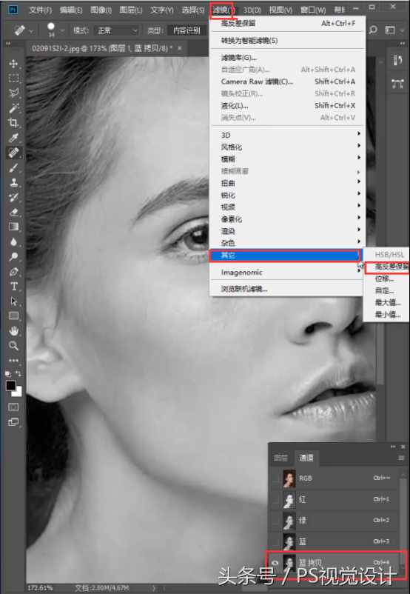Select the Eyedropper tool
Viewport: 410px width, 594px height.
click(x=13, y=138)
